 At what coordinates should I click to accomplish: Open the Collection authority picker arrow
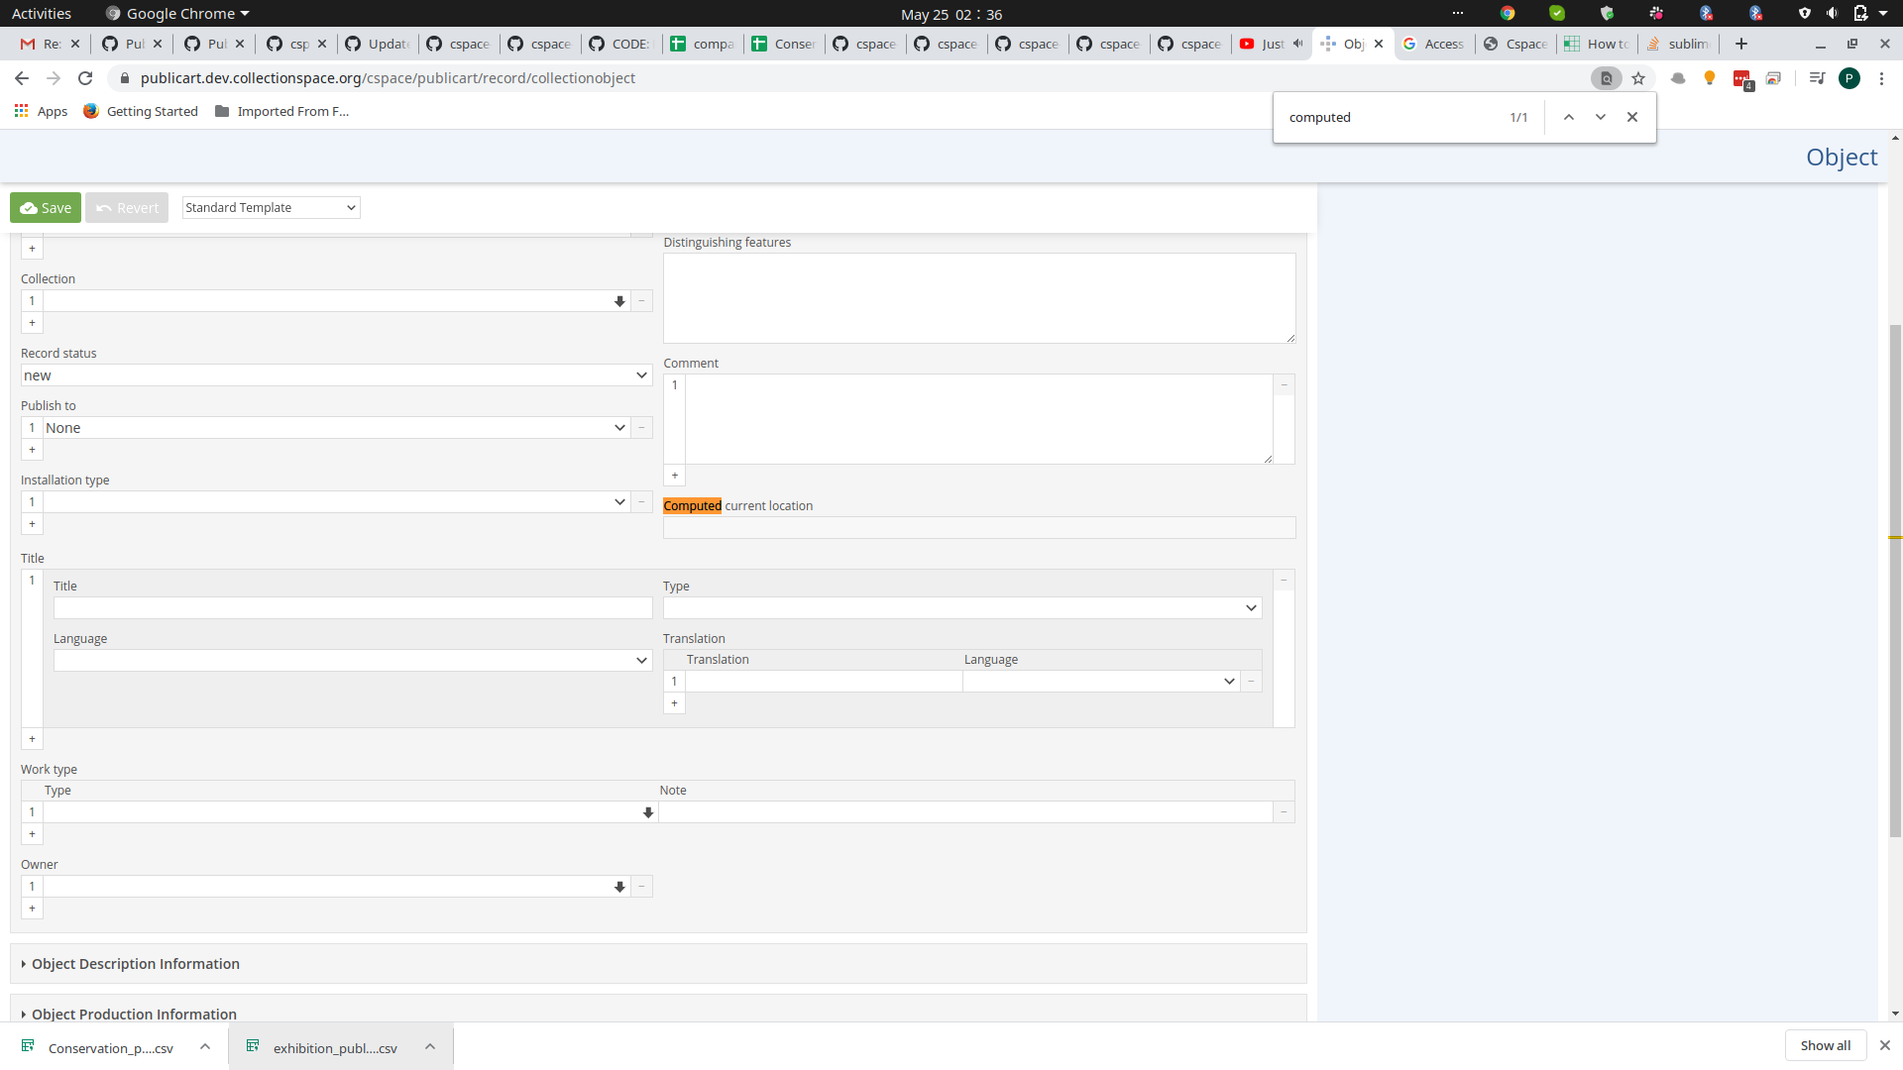click(619, 301)
